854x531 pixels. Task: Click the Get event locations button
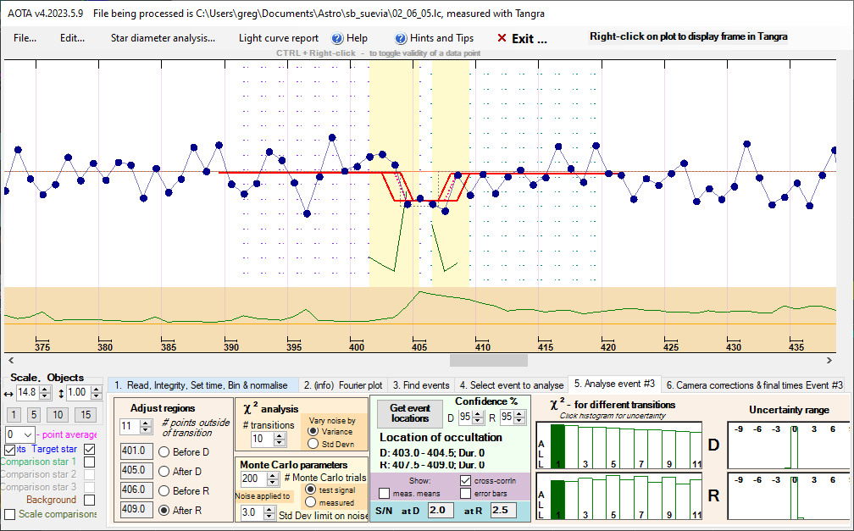tap(410, 413)
